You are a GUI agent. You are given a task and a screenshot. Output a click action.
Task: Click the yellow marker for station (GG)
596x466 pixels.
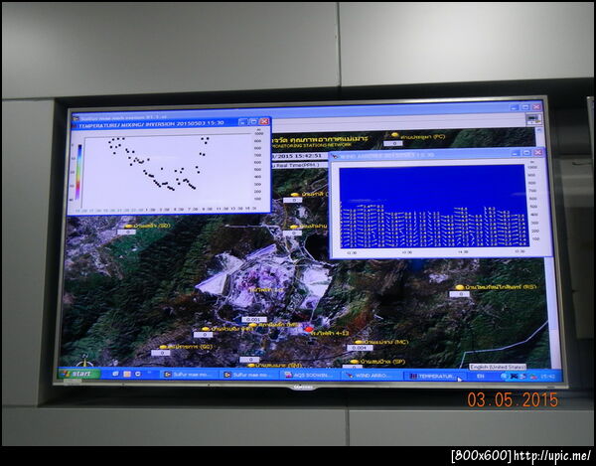(163, 347)
